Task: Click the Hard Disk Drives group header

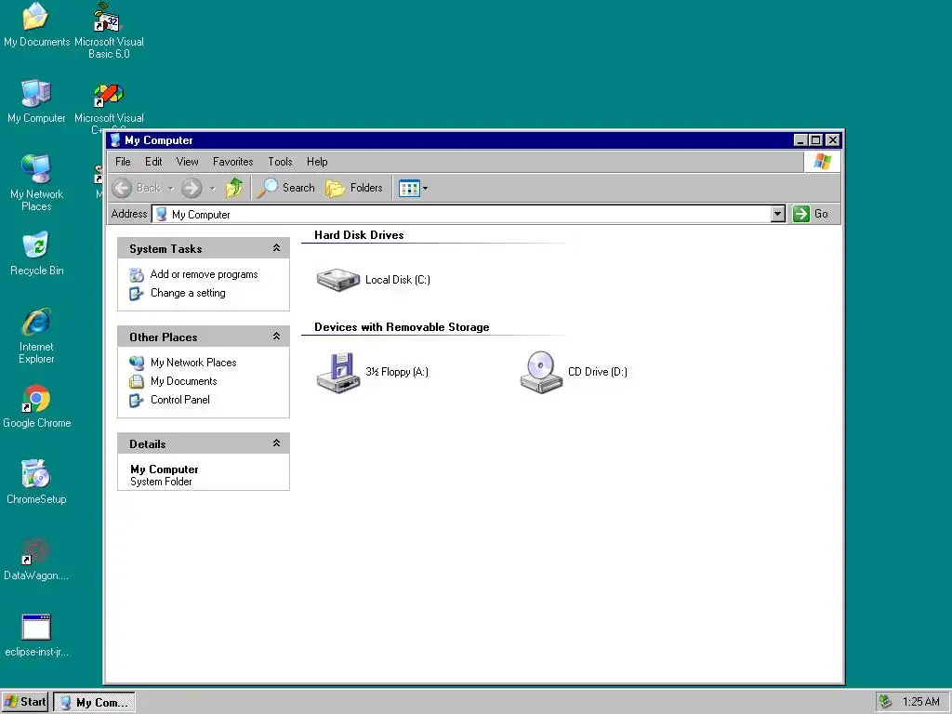Action: [x=359, y=235]
